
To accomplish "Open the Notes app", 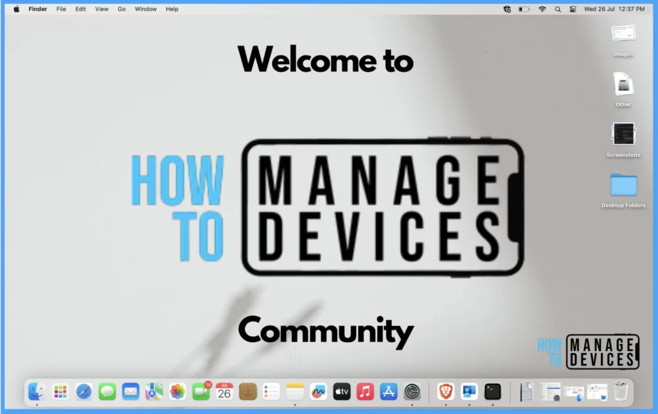I will pos(295,392).
